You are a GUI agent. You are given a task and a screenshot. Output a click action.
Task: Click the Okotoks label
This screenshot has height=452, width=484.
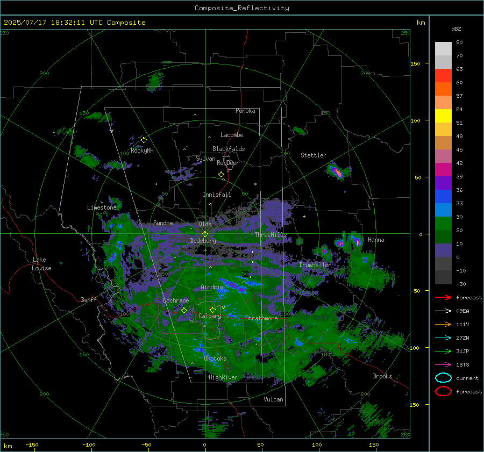(x=215, y=358)
